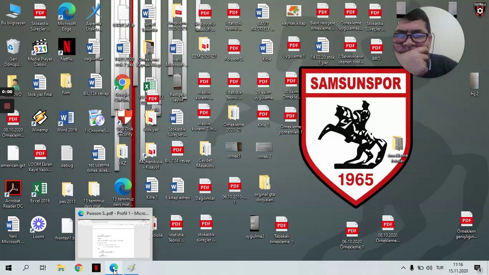Select the Basit rastgele örnekleme PDF
Viewport: 489px width, 275px height.
tap(323, 17)
